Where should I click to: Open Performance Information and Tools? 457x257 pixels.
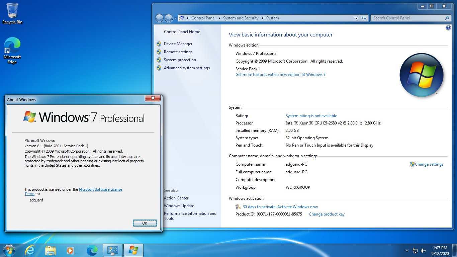click(190, 216)
